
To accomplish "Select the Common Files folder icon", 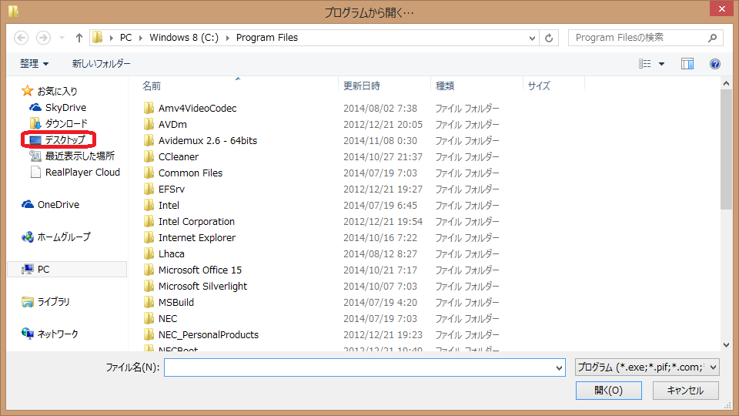I will point(149,173).
